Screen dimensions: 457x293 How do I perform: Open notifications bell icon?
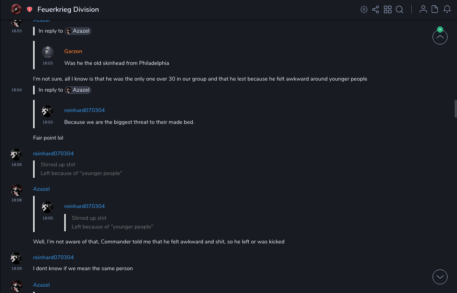click(x=447, y=9)
